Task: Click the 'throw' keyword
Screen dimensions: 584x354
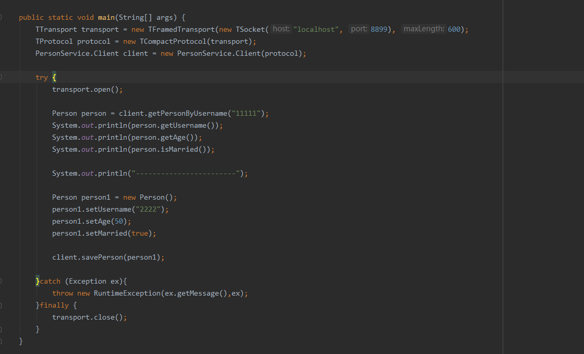Action: click(x=63, y=294)
